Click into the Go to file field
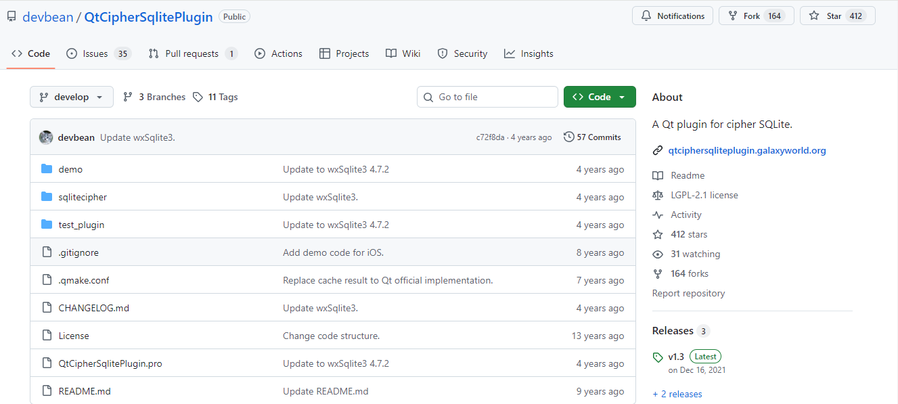898x404 pixels. pos(487,97)
